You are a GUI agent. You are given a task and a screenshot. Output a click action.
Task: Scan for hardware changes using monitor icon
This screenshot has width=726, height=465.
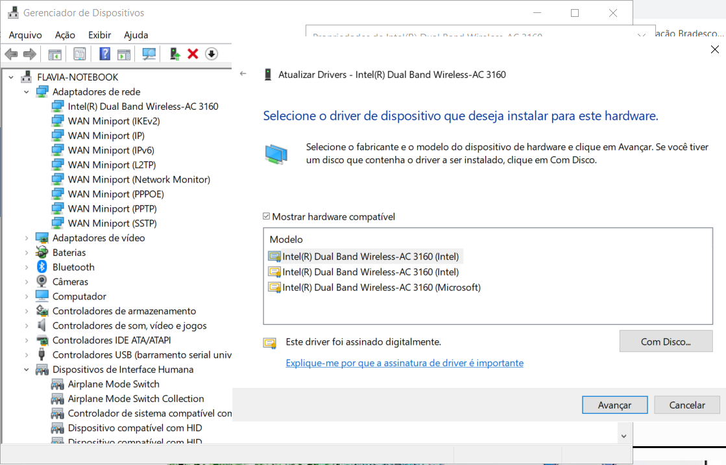point(149,55)
